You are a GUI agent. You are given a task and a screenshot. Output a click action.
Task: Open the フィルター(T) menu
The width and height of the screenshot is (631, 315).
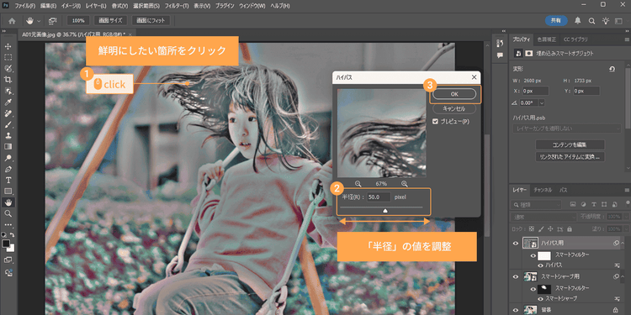(x=177, y=7)
